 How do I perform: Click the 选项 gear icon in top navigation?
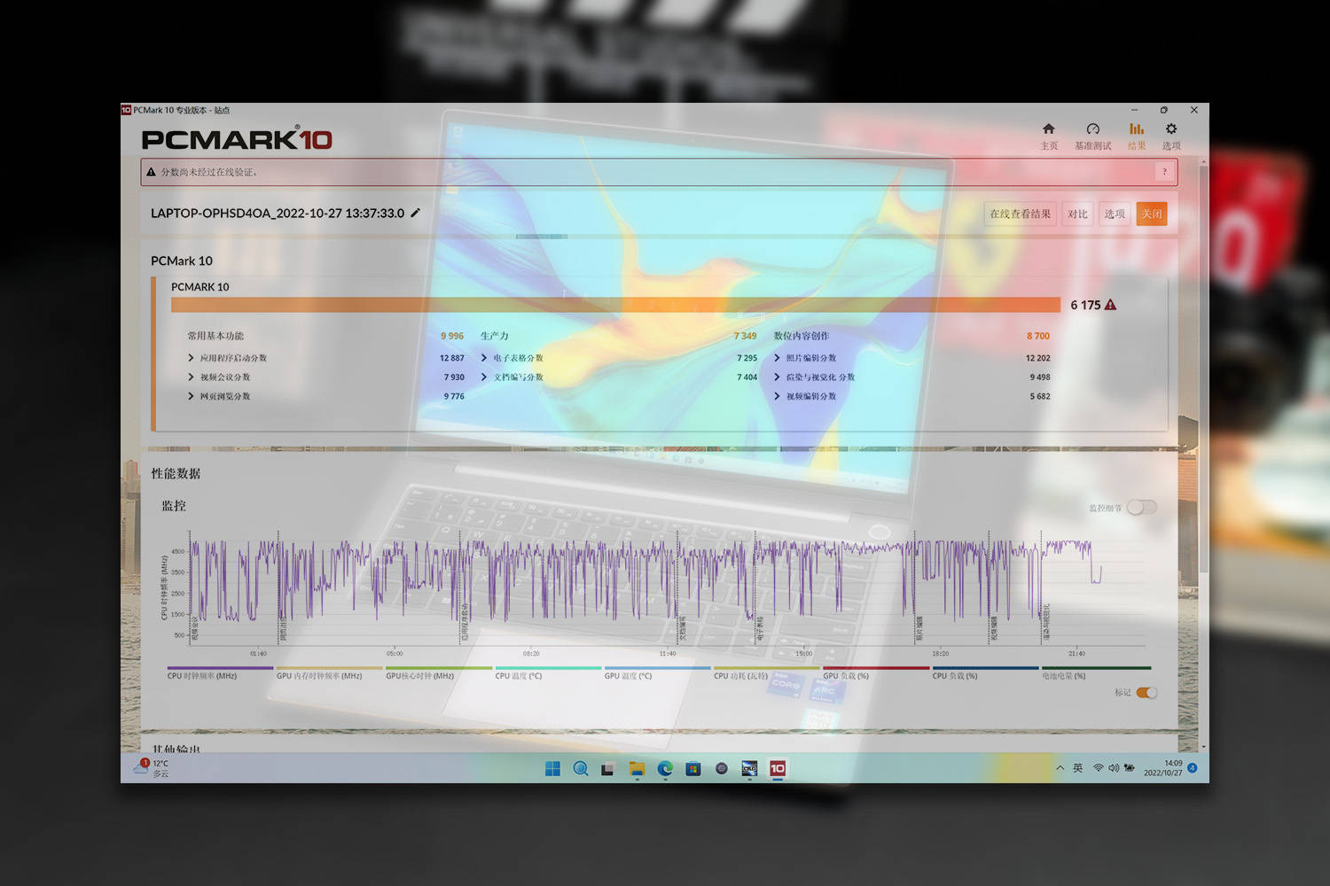(x=1171, y=129)
